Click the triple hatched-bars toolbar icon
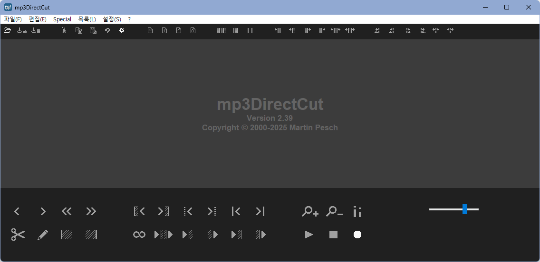 pos(222,31)
